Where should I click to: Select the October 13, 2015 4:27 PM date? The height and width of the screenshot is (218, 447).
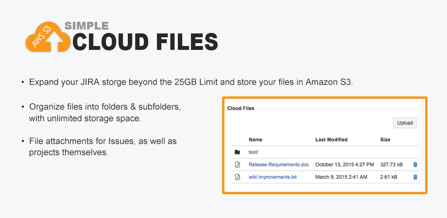tap(344, 165)
